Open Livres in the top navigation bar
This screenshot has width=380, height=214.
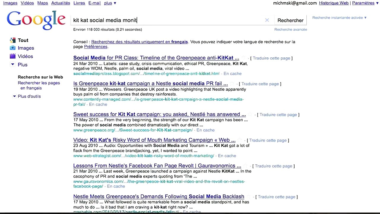79,3
